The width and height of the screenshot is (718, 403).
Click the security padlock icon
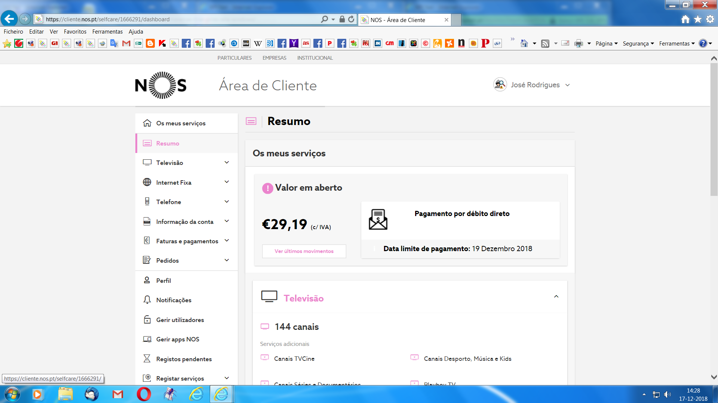click(342, 19)
